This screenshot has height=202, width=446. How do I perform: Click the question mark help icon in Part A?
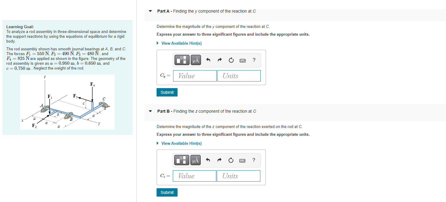(x=254, y=60)
